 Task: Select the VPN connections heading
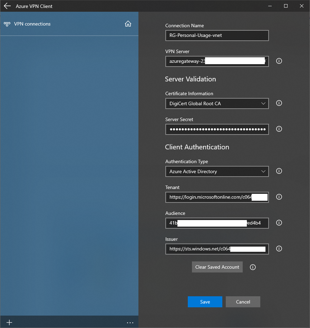click(x=32, y=24)
